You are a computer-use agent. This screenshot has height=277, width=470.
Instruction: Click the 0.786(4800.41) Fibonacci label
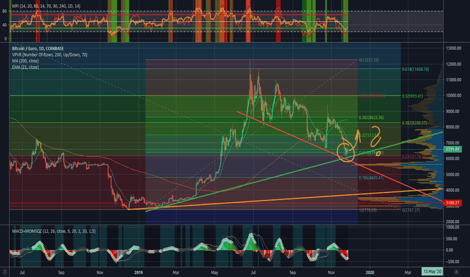[371, 178]
